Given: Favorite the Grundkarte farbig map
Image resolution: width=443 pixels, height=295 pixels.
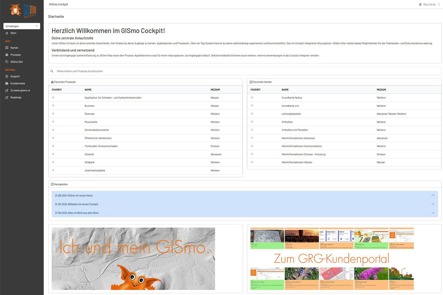Looking at the screenshot, I should tap(252, 98).
